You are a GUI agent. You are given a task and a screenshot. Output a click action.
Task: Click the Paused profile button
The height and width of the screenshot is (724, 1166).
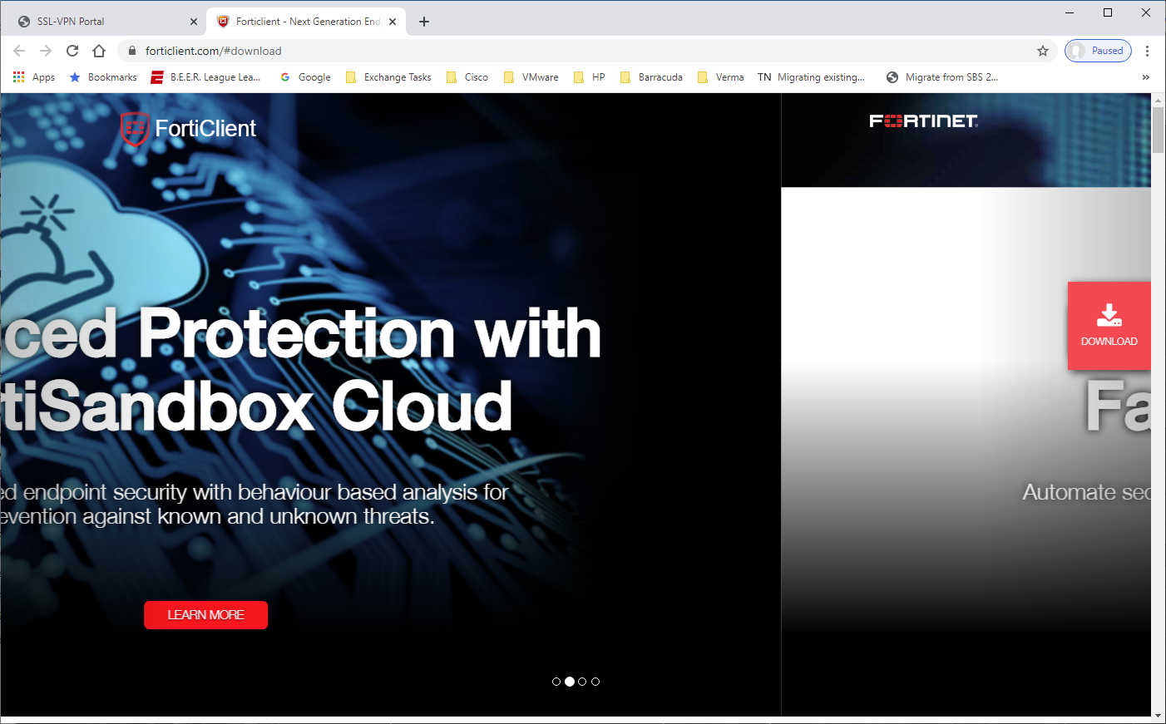tap(1098, 51)
